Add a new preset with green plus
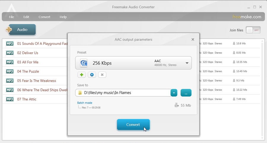Image resolution: width=267 pixels, height=143 pixels. click(x=82, y=74)
